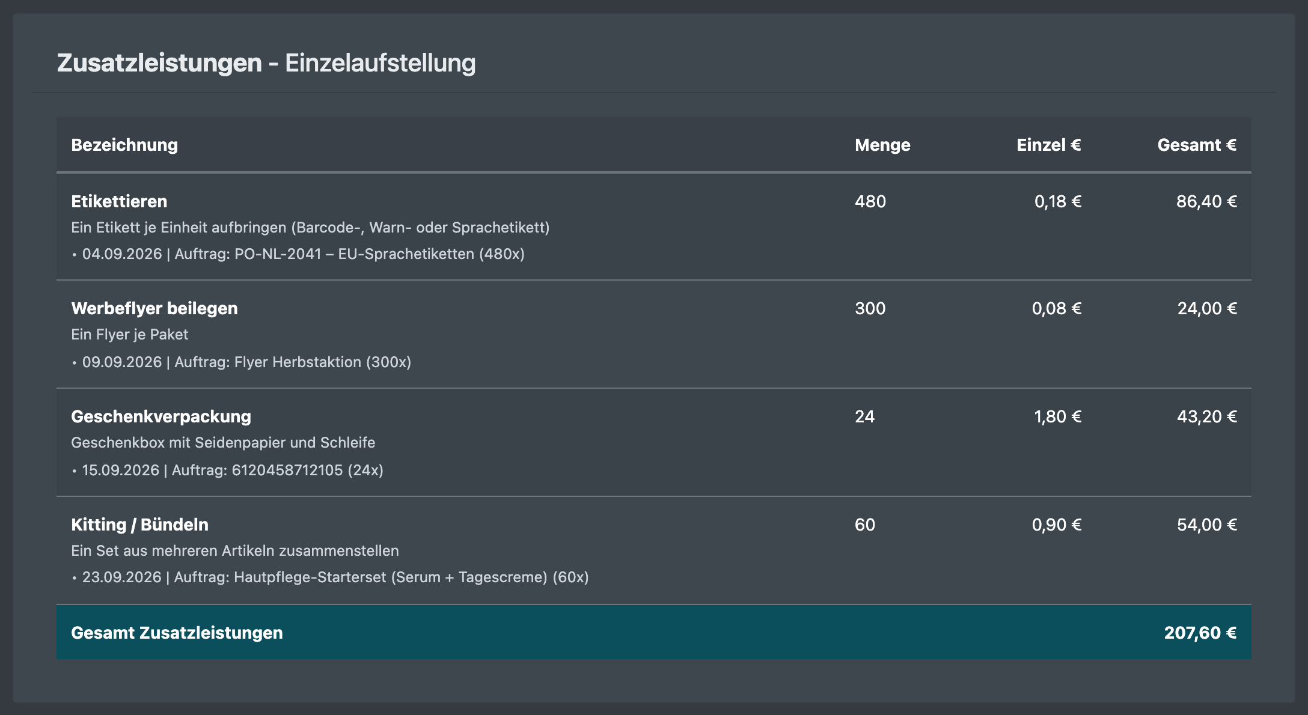Screen dimensions: 1308x715
Task: Click the Geschenkverpackung quantity '24'
Action: pos(865,416)
